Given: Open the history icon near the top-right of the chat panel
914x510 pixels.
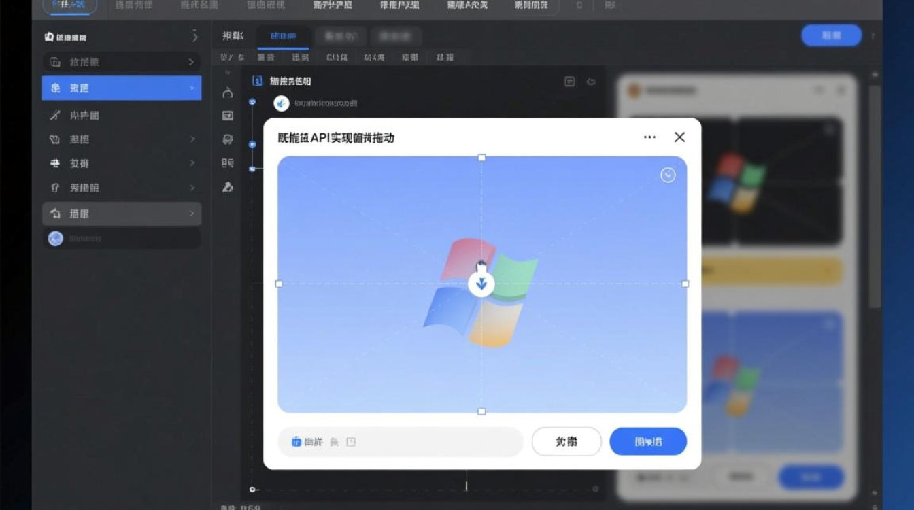Looking at the screenshot, I should click(591, 81).
